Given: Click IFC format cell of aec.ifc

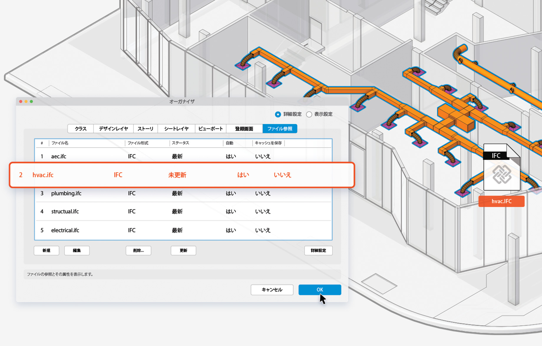Looking at the screenshot, I should point(132,156).
